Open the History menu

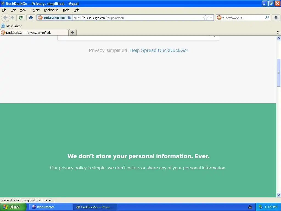click(x=35, y=10)
